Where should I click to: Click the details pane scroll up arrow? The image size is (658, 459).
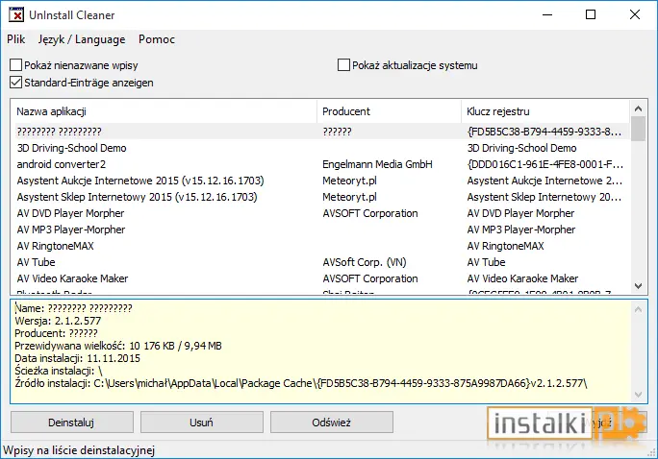(x=638, y=309)
